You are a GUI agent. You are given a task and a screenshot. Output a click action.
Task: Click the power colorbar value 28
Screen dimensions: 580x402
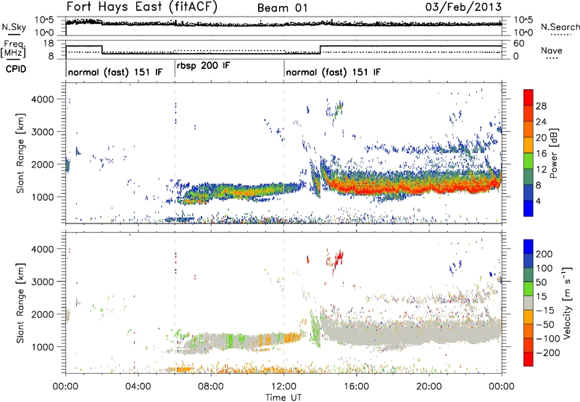(541, 106)
